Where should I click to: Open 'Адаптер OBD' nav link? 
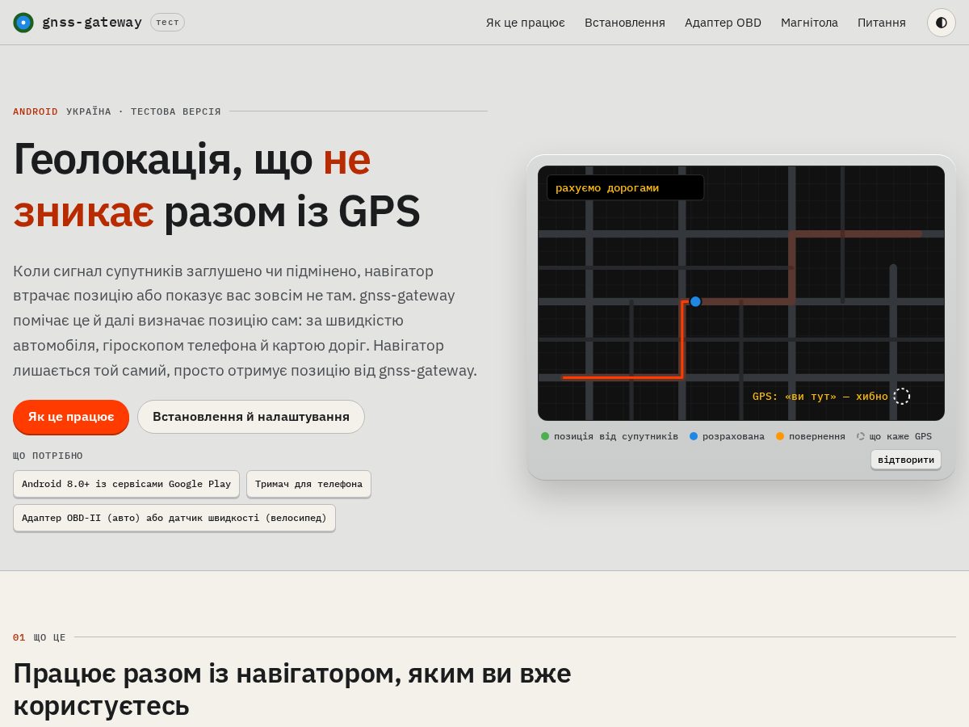(x=723, y=23)
